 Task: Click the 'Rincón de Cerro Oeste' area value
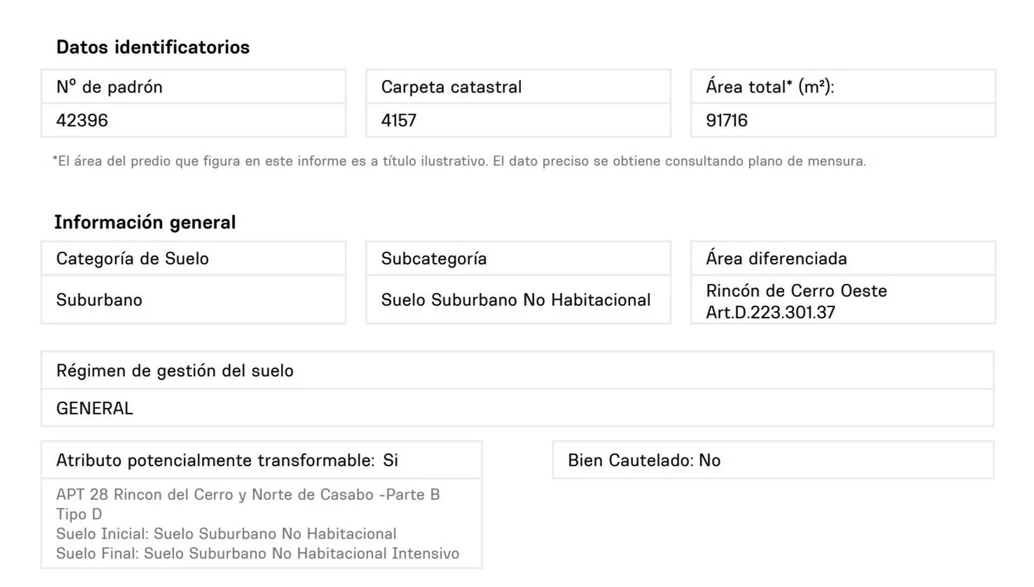tap(796, 291)
